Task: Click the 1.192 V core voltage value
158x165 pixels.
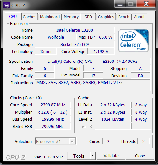Action: pos(101,51)
